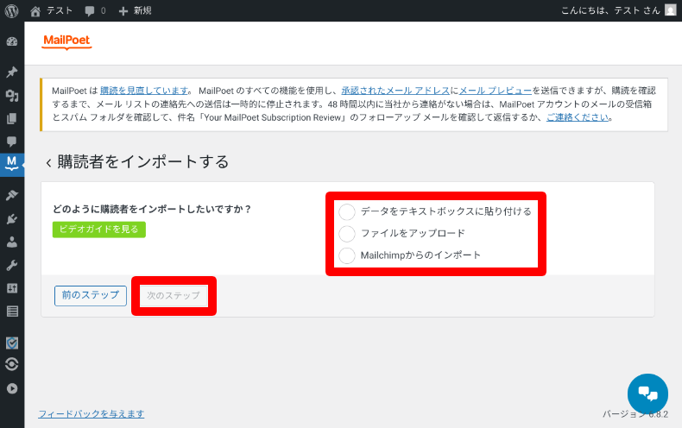Open comments bubble in admin bar
Image resolution: width=682 pixels, height=428 pixels.
95,10
